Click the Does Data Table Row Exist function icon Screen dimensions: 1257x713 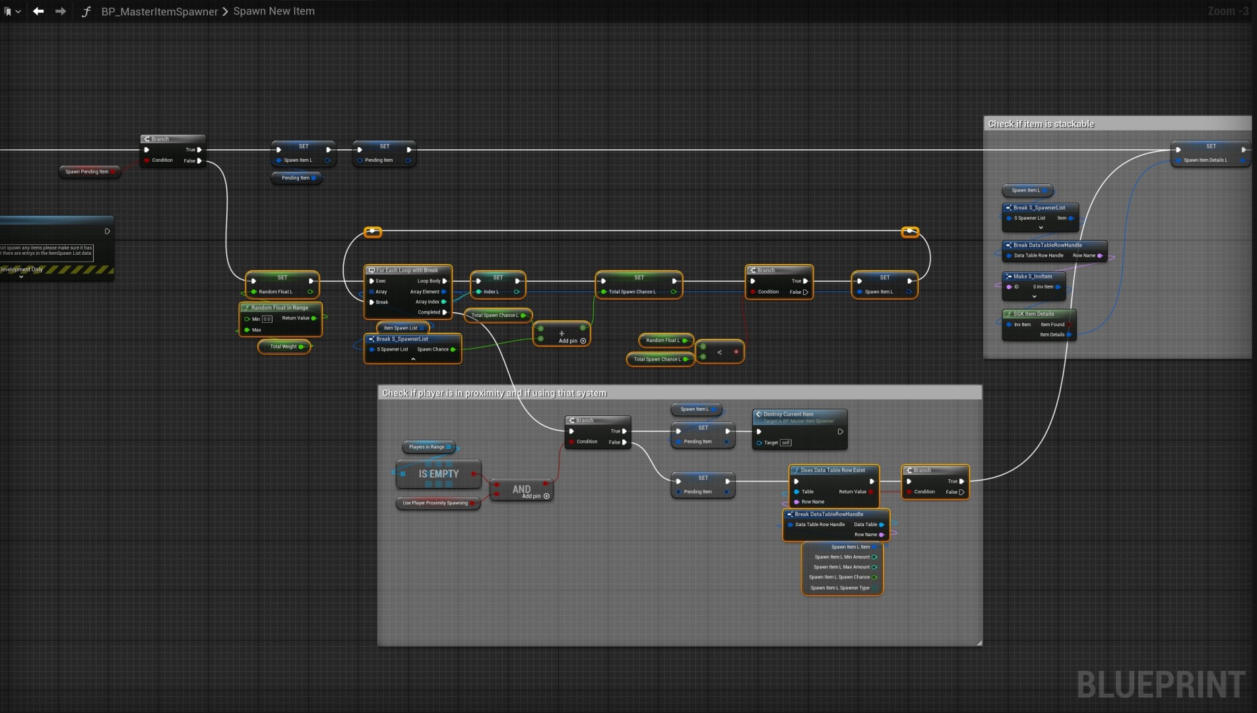[x=796, y=470]
